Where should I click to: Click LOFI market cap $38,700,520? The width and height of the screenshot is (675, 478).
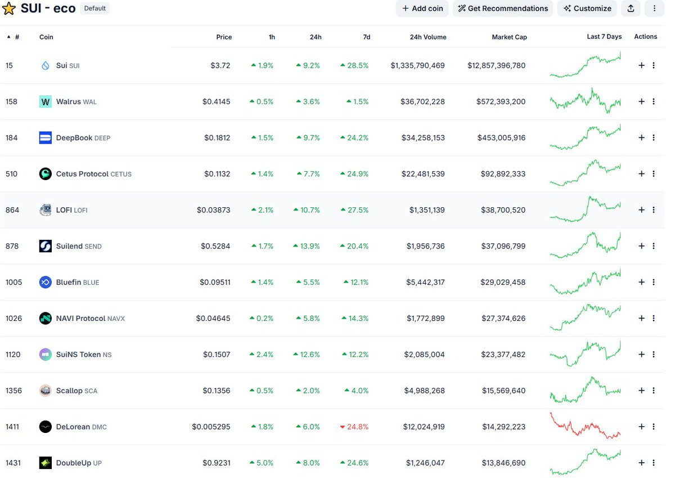coord(503,210)
